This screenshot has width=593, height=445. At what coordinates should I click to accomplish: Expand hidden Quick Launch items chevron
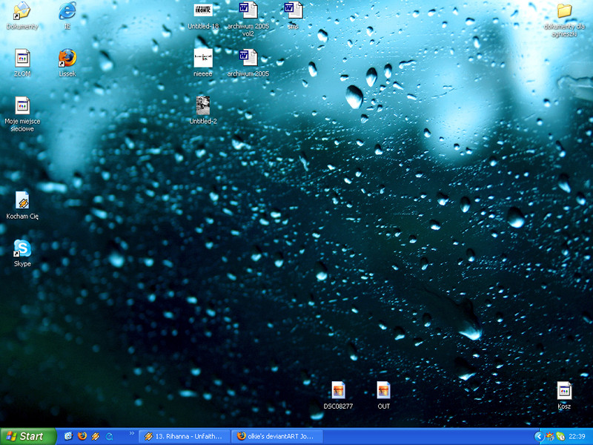tap(132, 434)
